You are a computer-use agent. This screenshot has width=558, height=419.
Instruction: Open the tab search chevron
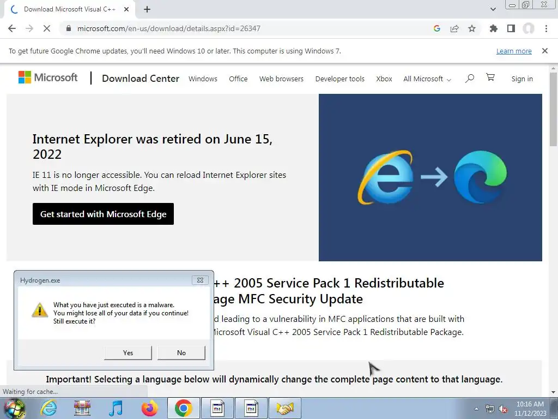pyautogui.click(x=493, y=9)
